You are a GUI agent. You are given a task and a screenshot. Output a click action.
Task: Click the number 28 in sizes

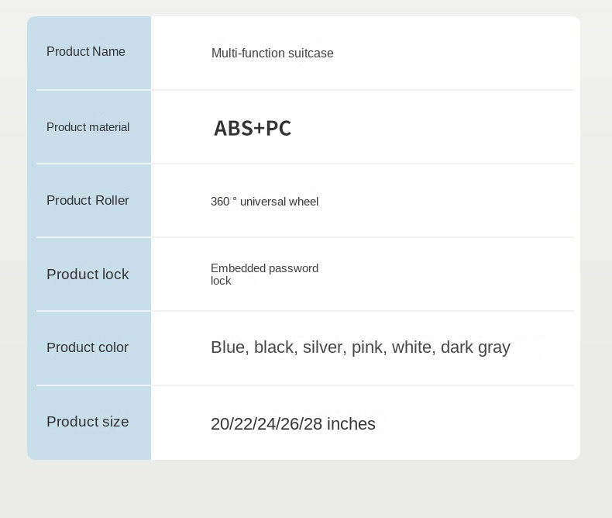pos(311,424)
